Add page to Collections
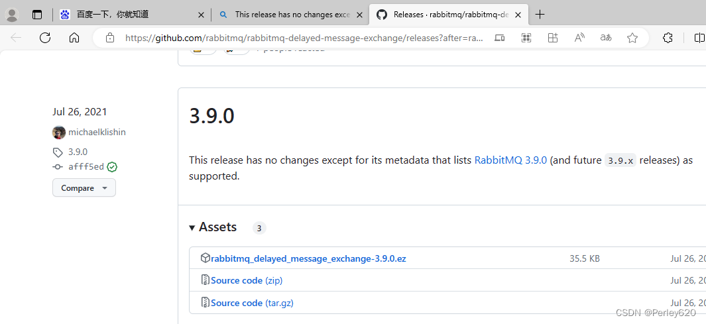Image resolution: width=706 pixels, height=324 pixels. tap(552, 38)
